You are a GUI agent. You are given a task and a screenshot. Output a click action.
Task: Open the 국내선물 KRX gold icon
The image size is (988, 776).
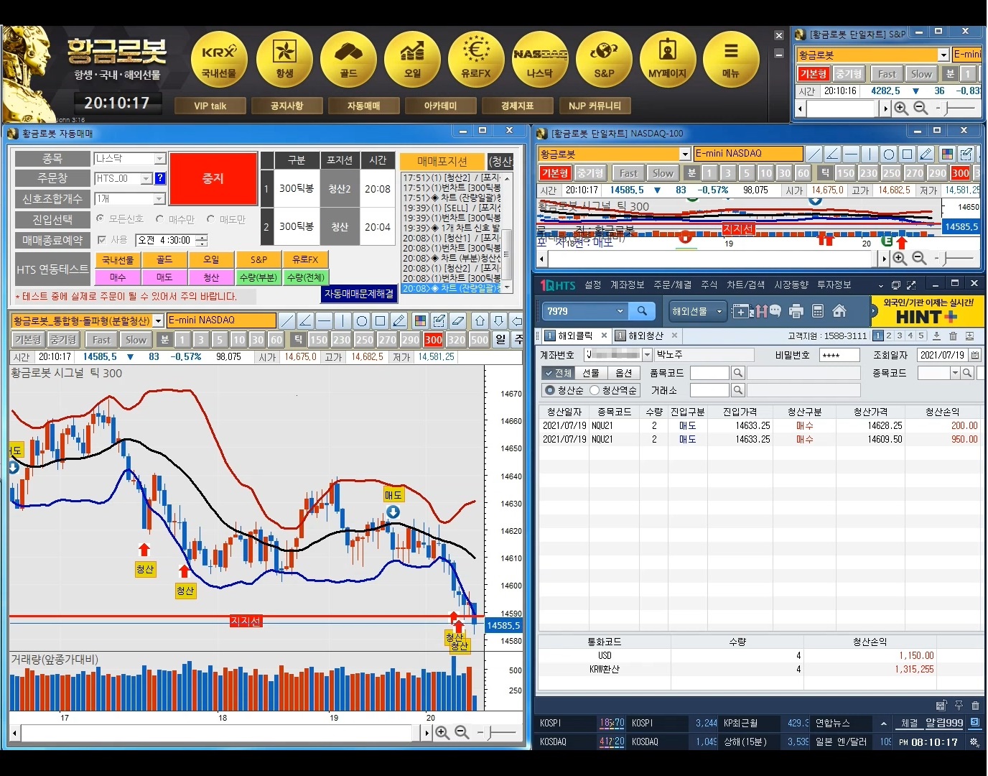(219, 60)
